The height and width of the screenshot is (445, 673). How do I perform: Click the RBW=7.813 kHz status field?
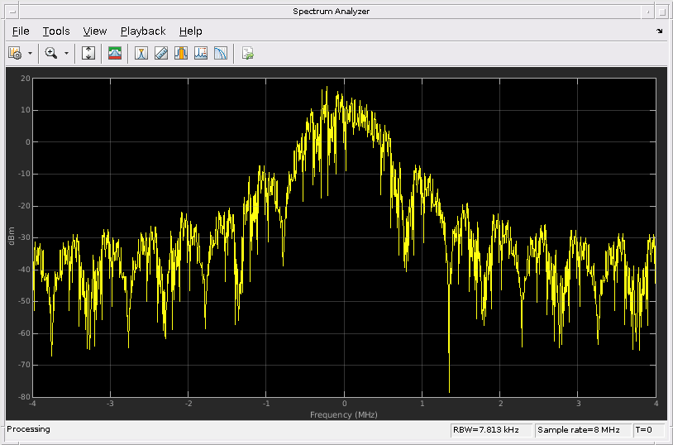(490, 430)
